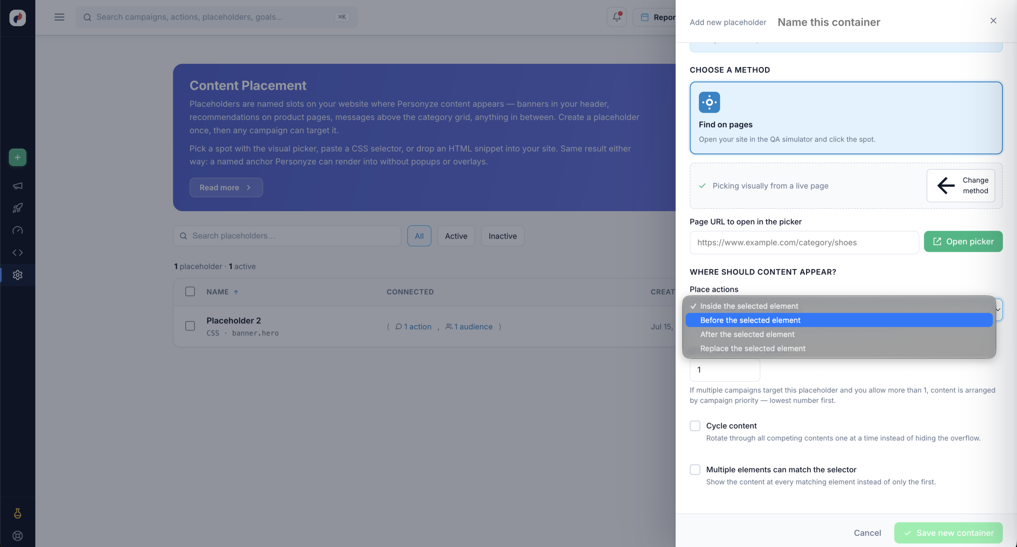Open the lab flask icon in sidebar
Image resolution: width=1017 pixels, height=547 pixels.
coord(17,513)
